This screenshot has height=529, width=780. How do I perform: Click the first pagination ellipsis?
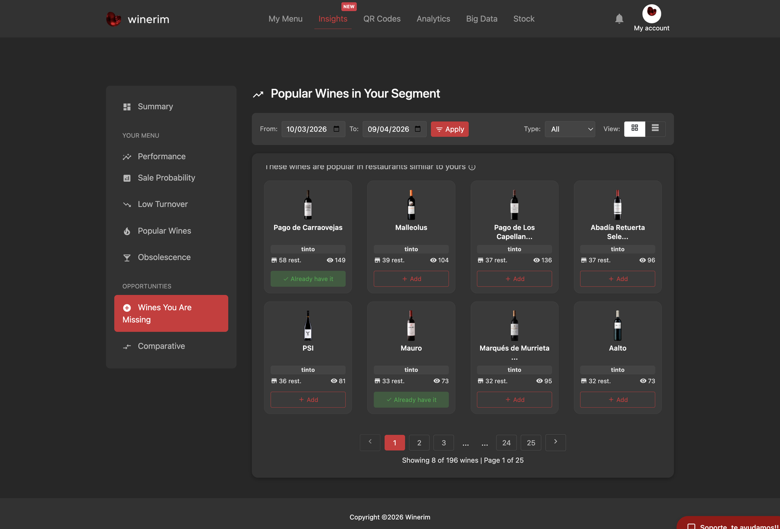click(x=466, y=443)
